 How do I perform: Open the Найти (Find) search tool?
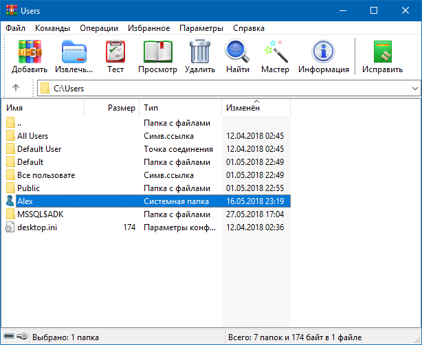click(x=237, y=56)
